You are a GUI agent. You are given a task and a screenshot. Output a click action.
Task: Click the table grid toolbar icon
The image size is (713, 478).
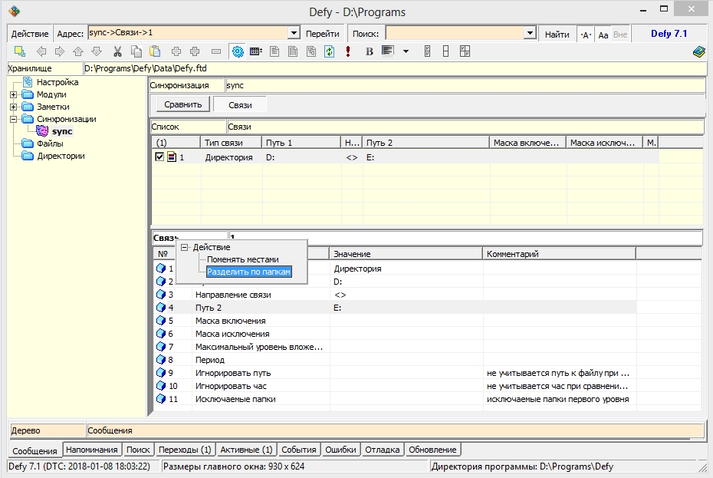(x=256, y=51)
